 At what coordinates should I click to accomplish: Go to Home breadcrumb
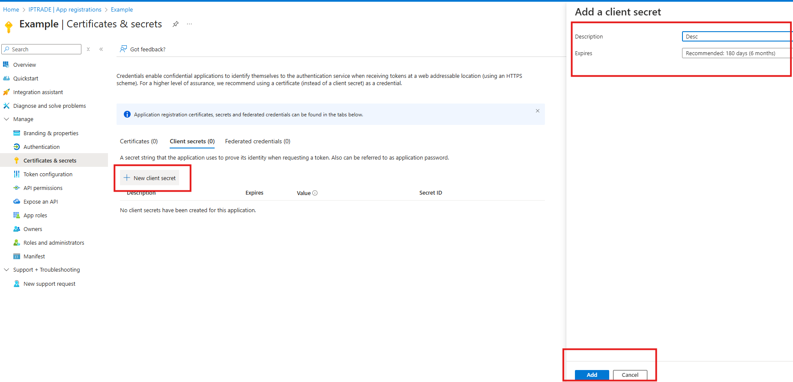coord(11,9)
